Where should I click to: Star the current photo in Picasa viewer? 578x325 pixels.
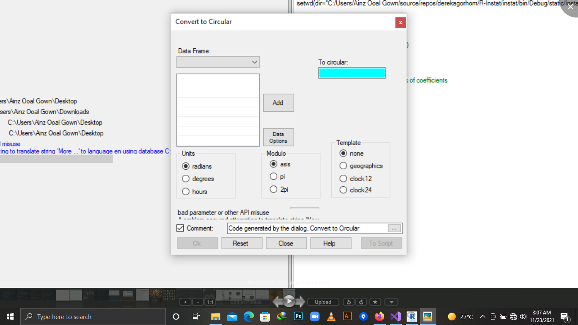pyautogui.click(x=375, y=302)
